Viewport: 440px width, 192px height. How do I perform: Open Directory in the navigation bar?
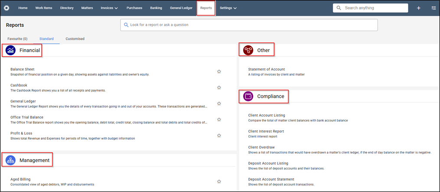click(67, 8)
